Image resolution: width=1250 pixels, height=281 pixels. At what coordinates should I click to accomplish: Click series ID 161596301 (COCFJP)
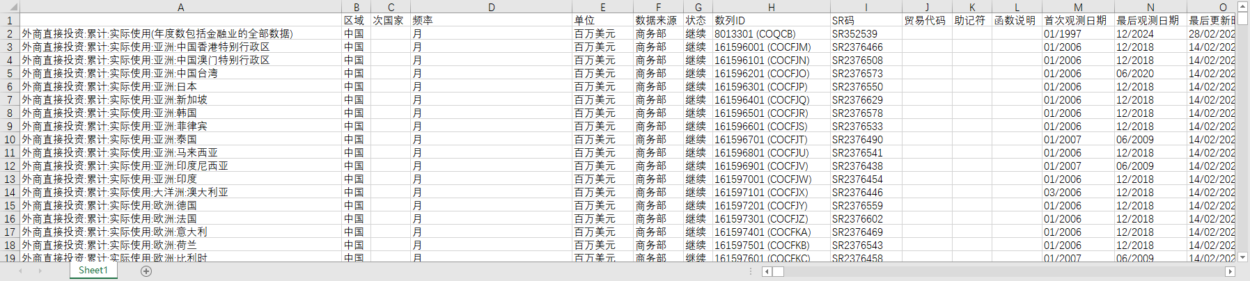pyautogui.click(x=772, y=86)
